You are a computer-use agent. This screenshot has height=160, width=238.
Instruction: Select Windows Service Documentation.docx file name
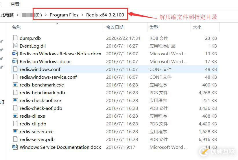[x=60, y=147]
